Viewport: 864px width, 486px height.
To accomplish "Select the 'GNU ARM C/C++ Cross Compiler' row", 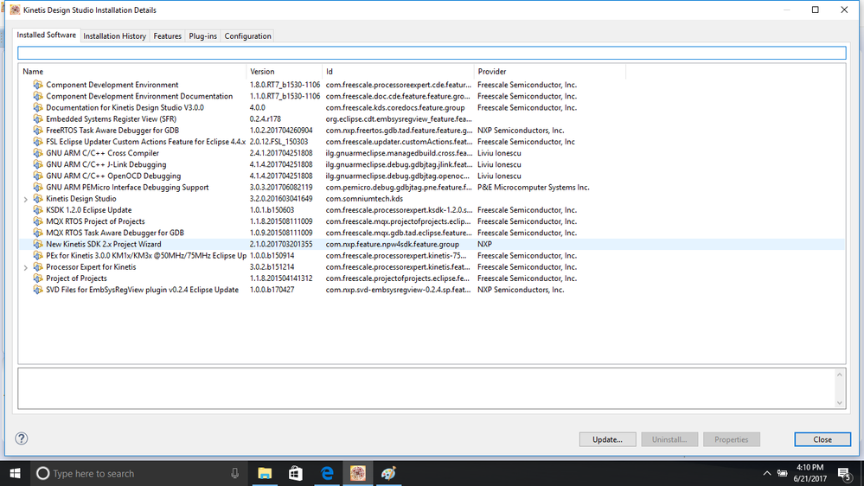I will pos(432,153).
